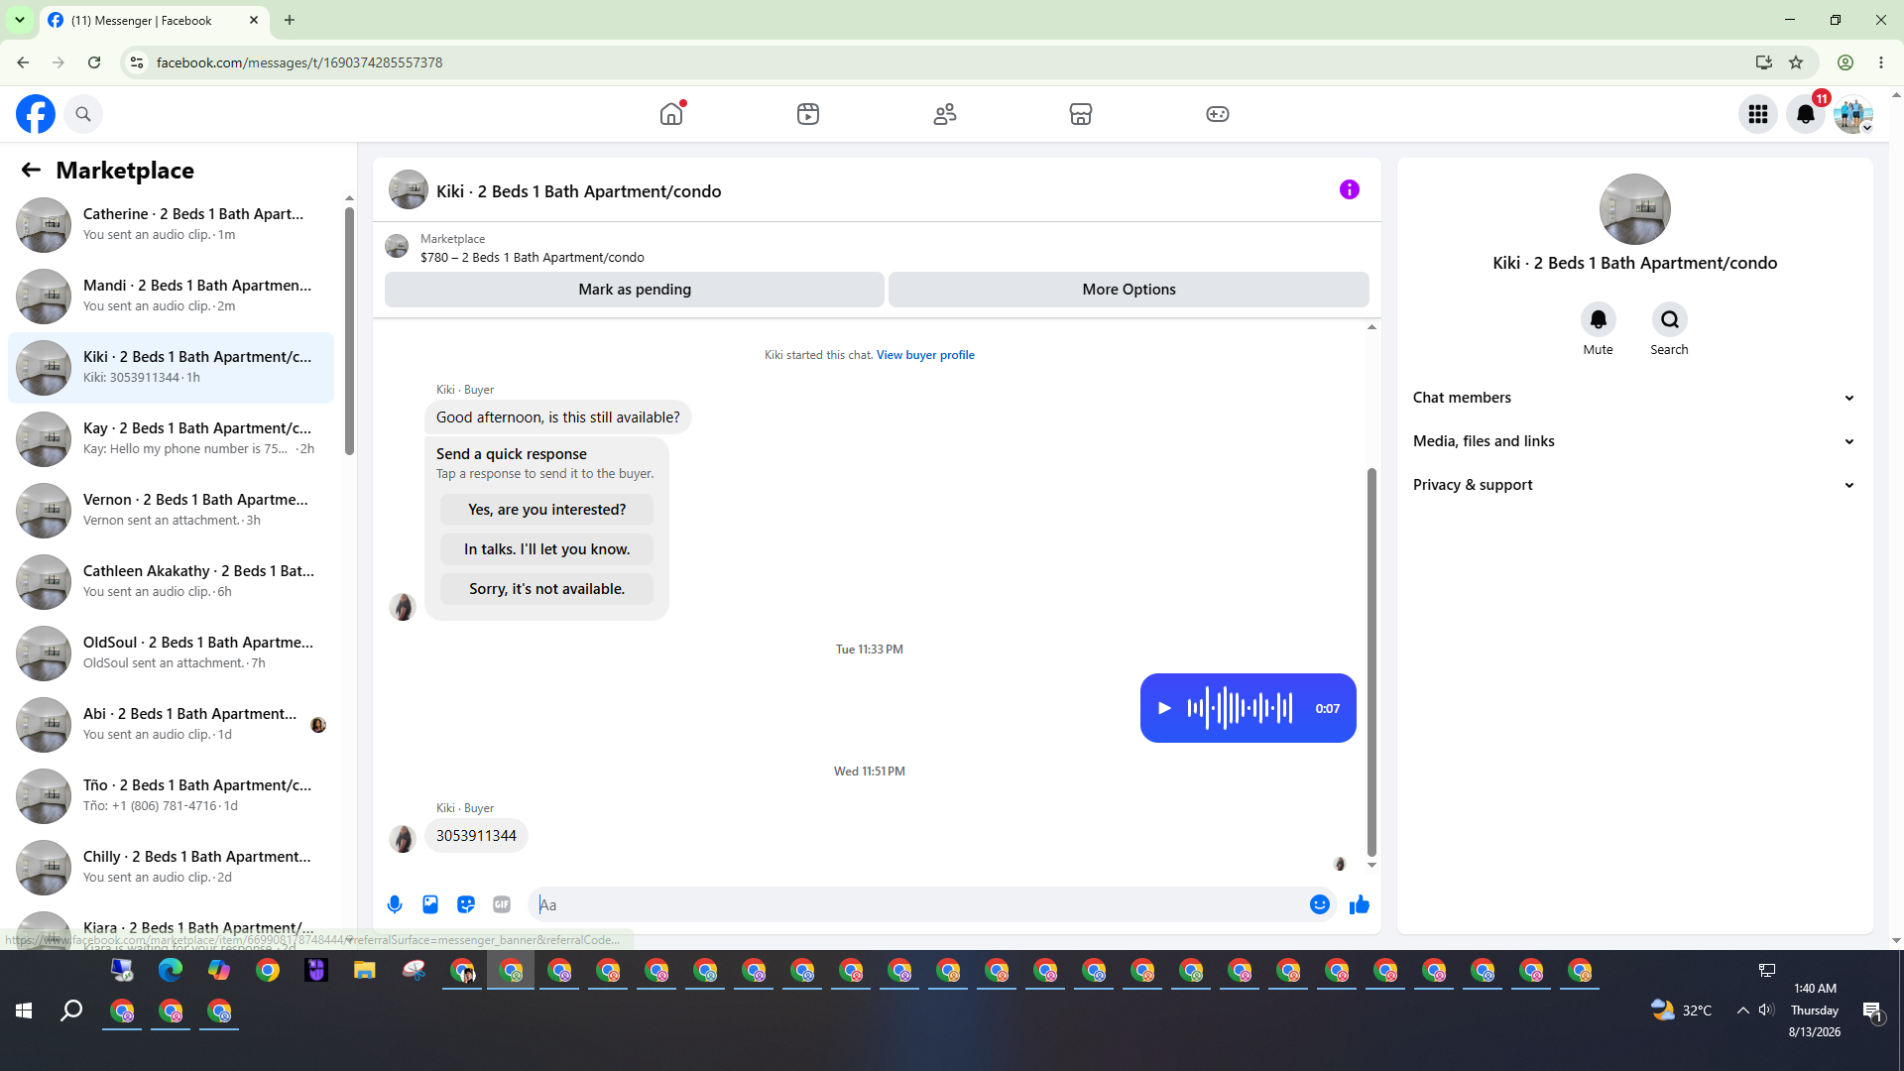Image resolution: width=1904 pixels, height=1071 pixels.
Task: Open Abi's conversation
Action: point(171,725)
